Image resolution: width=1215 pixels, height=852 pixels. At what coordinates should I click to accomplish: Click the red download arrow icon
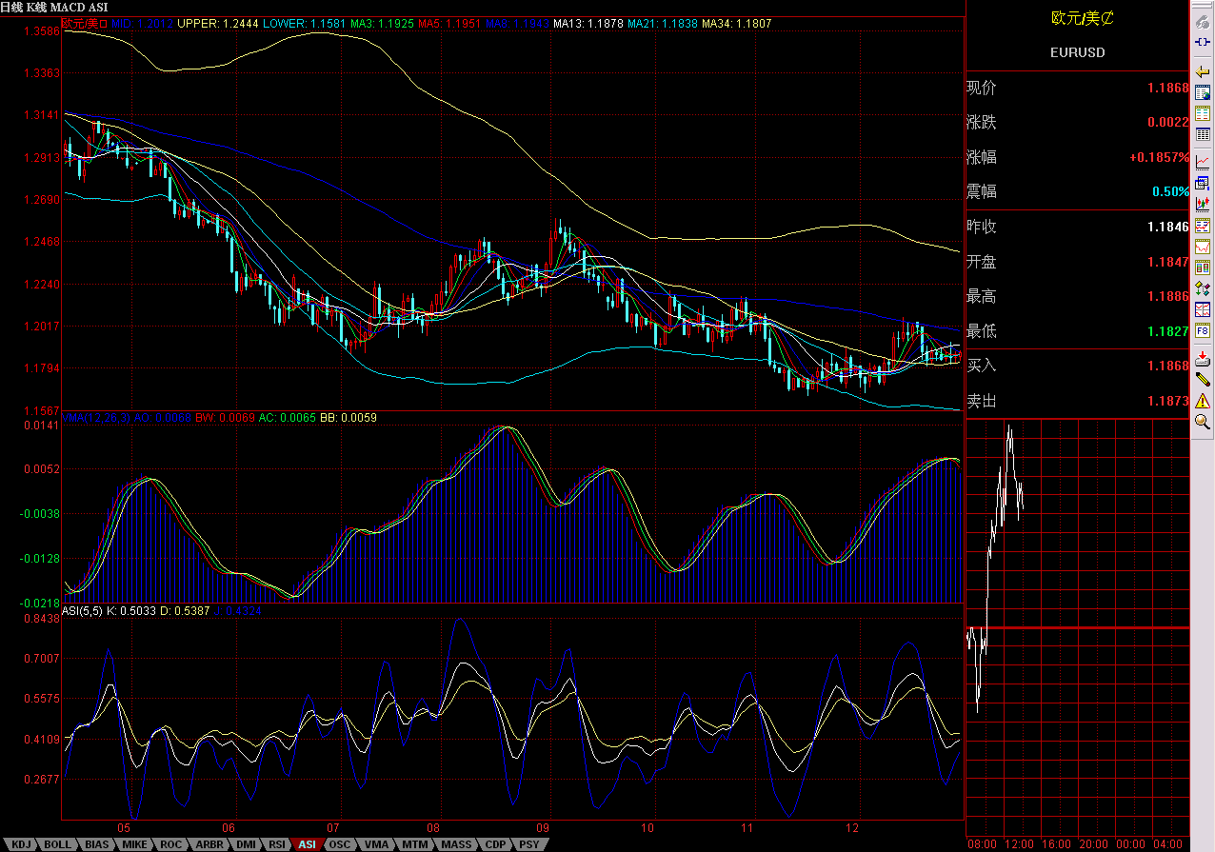point(1203,358)
